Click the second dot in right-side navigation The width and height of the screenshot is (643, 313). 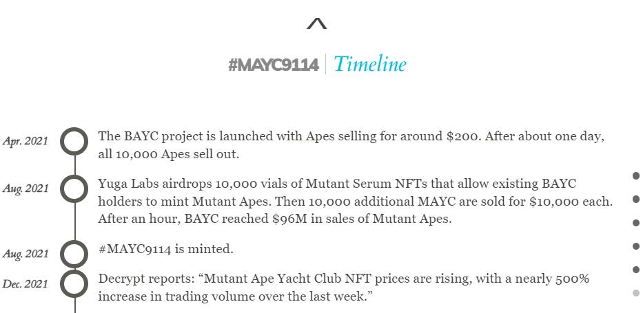[635, 199]
